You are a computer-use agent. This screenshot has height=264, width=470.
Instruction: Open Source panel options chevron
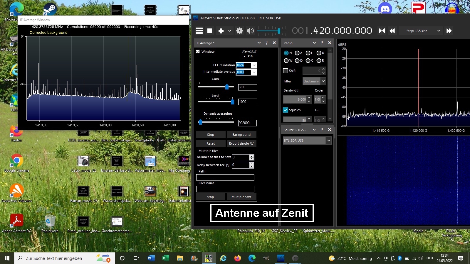coord(314,130)
